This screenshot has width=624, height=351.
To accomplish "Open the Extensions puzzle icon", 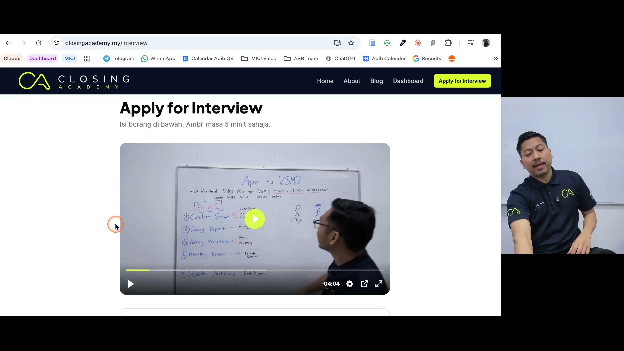I will coord(448,43).
